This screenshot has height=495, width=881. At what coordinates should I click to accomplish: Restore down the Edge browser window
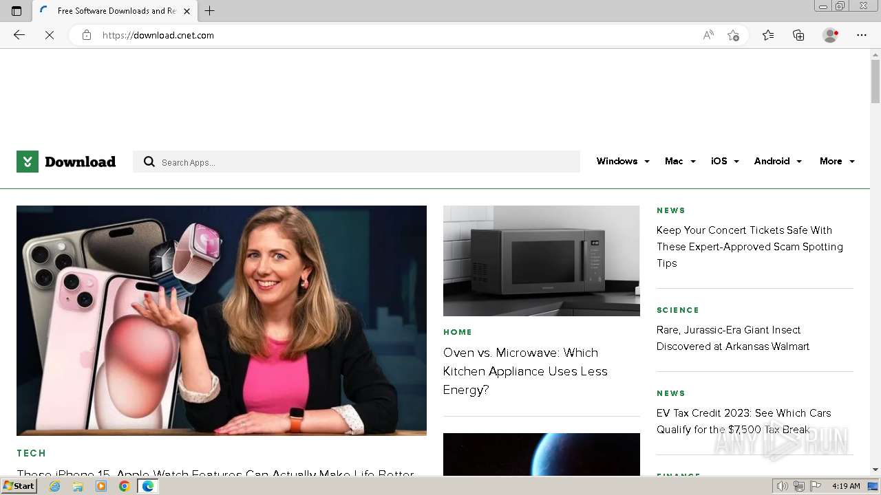[x=840, y=6]
